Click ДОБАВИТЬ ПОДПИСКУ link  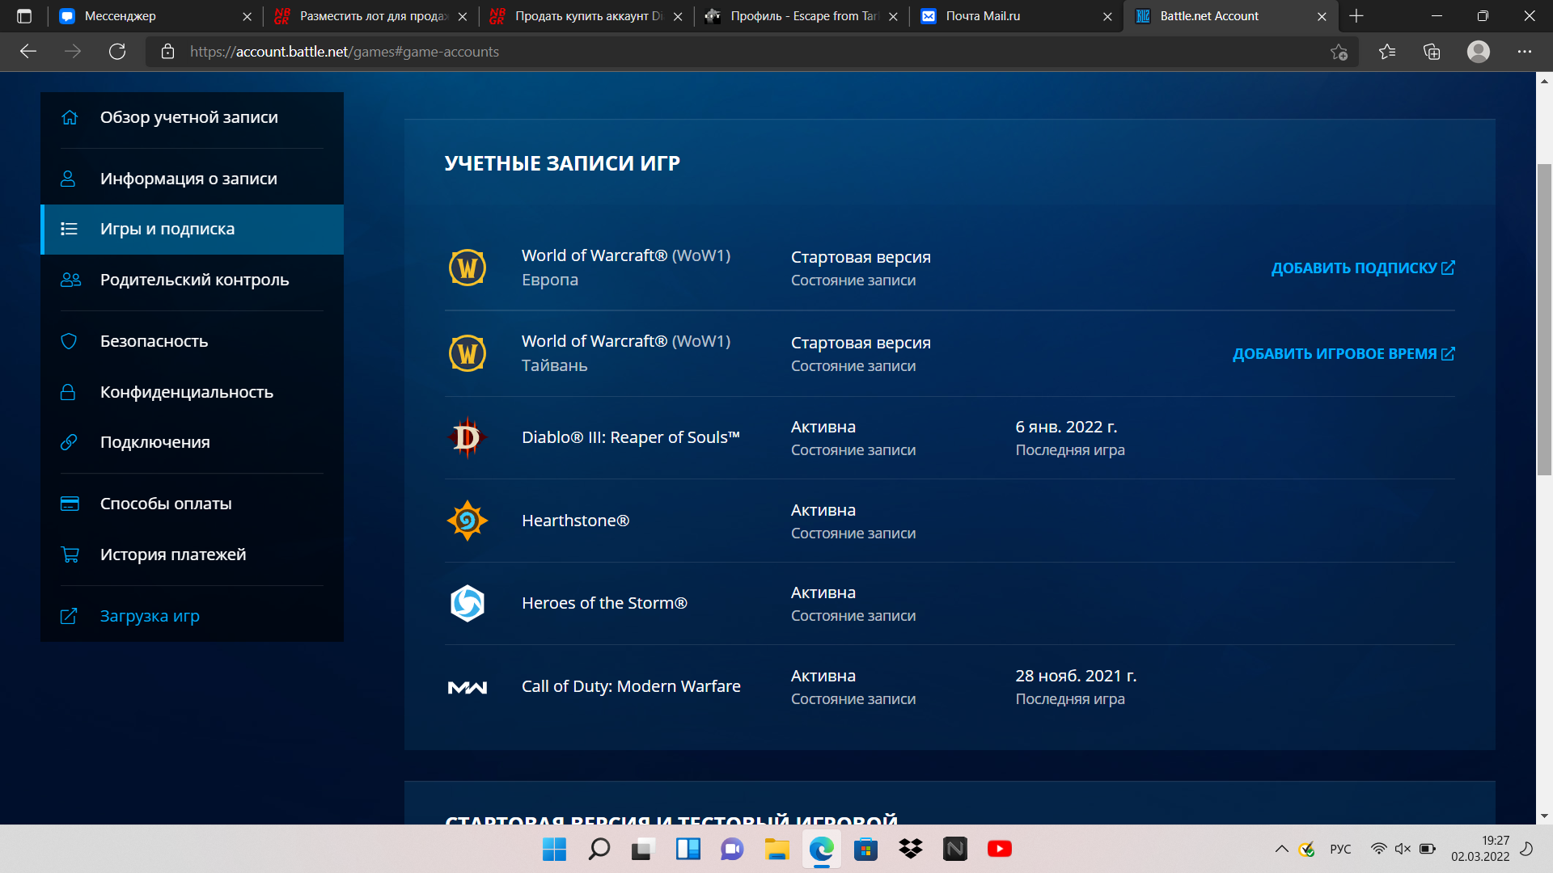[x=1362, y=268]
